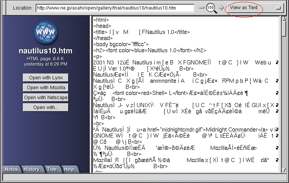Image resolution: width=289 pixels, height=183 pixels.
Task: Click the zoom in plus icon
Action: 221,8
